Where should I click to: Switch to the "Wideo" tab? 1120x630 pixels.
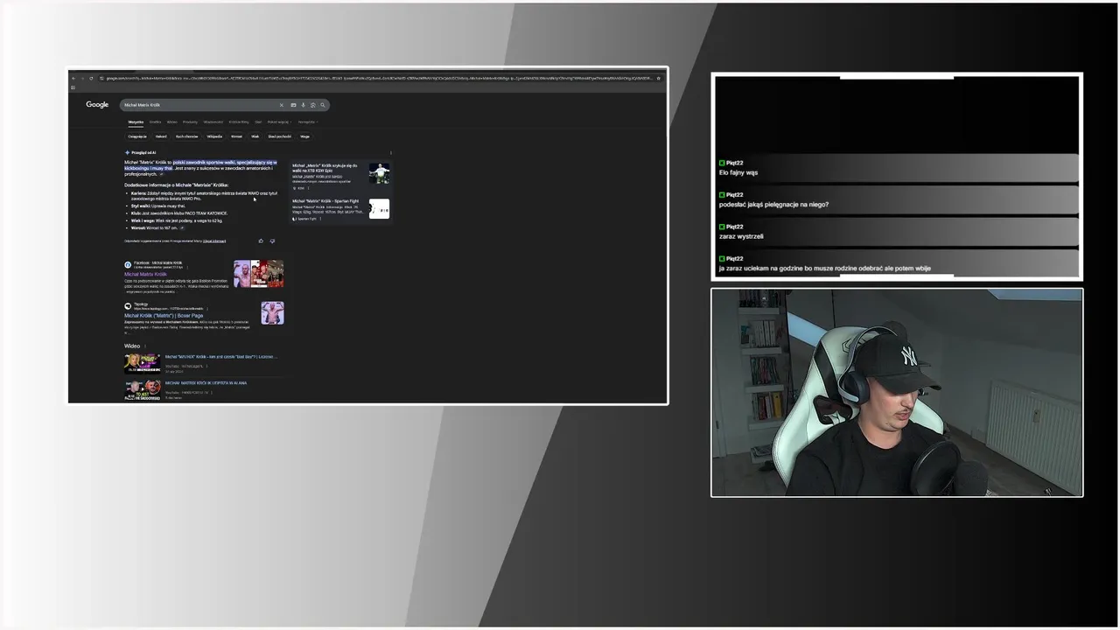[172, 122]
